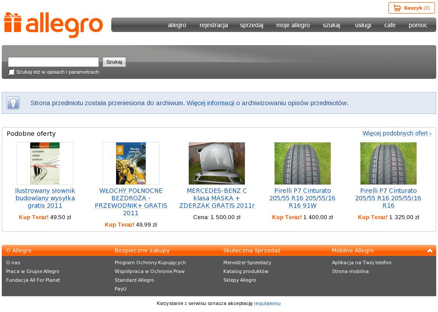The image size is (438, 312).
Task: Click the 'Bezpieczne zakupy' footer heading
Action: (142, 251)
